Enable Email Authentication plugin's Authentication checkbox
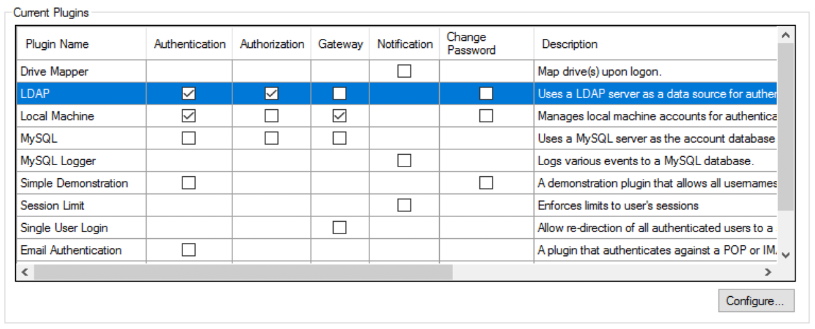The image size is (815, 329). tap(189, 251)
